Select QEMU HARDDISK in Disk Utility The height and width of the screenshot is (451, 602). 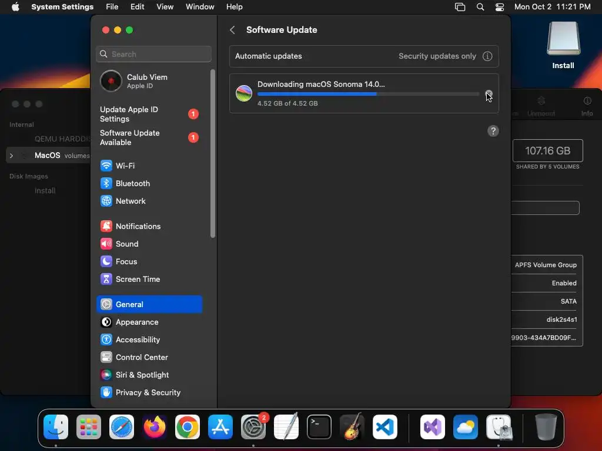point(62,139)
